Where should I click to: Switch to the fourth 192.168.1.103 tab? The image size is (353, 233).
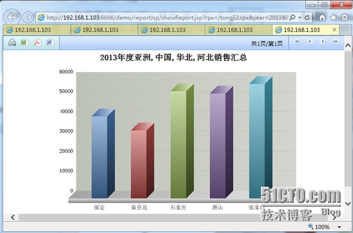pos(238,30)
